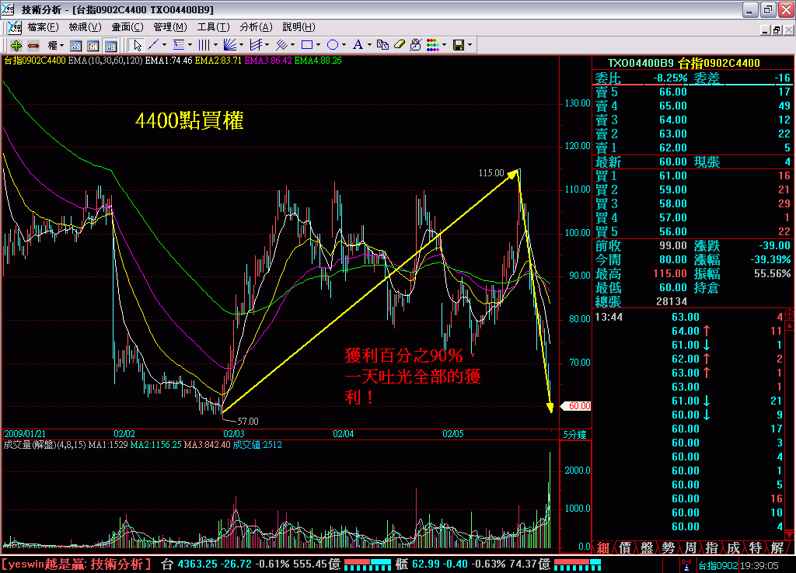Open the 畫面(C) menu
Image resolution: width=796 pixels, height=573 pixels.
(127, 27)
